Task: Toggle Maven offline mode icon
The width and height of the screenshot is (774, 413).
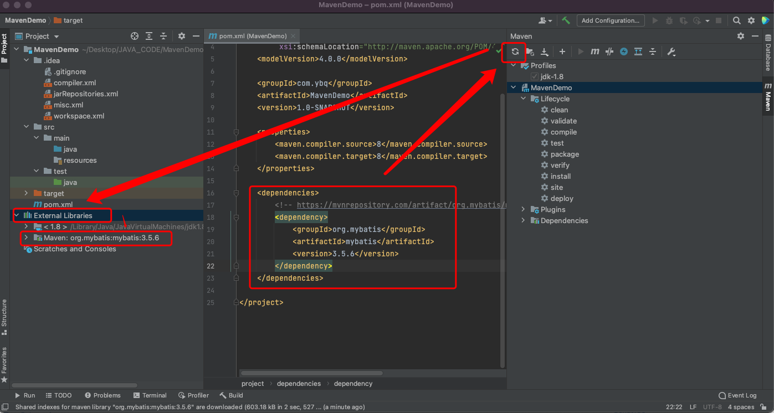Action: 609,51
